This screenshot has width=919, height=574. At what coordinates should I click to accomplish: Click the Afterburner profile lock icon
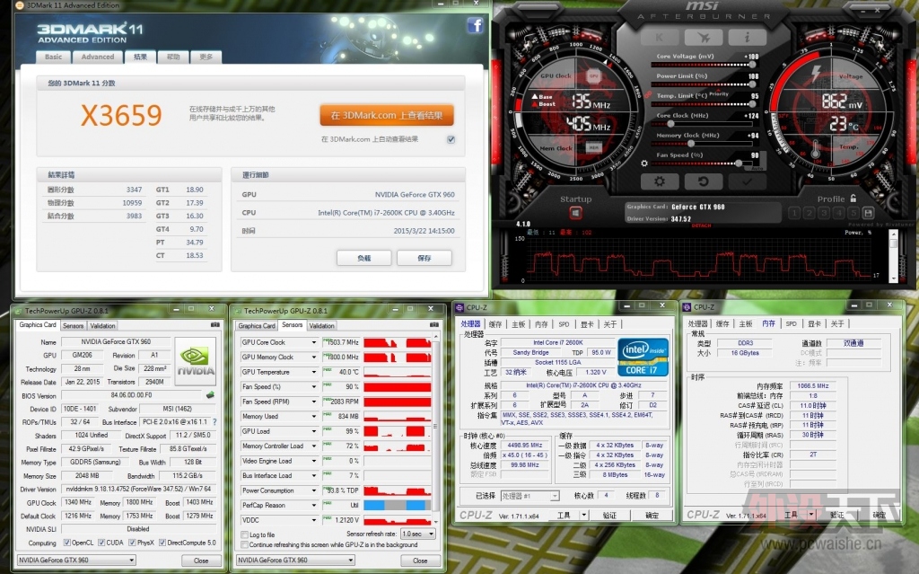point(853,199)
